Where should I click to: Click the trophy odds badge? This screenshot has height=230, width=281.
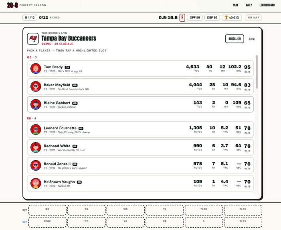[x=232, y=18]
